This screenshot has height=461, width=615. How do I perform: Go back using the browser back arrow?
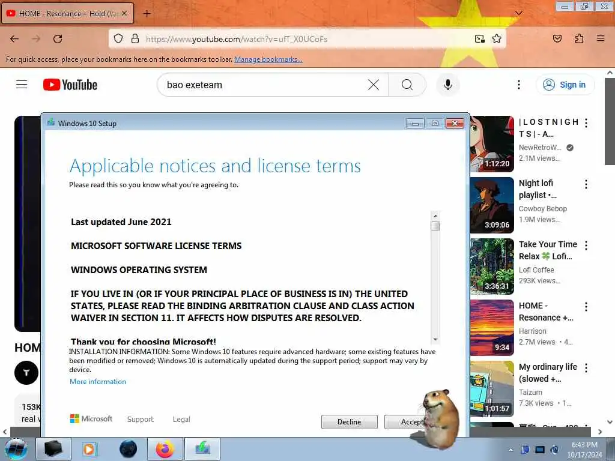pos(14,39)
